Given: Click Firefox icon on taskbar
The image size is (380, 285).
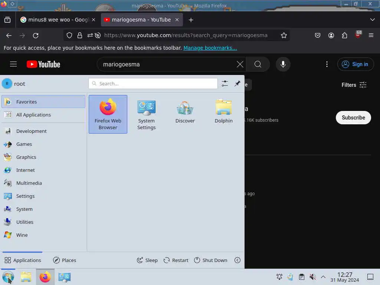Looking at the screenshot, I should point(45,277).
